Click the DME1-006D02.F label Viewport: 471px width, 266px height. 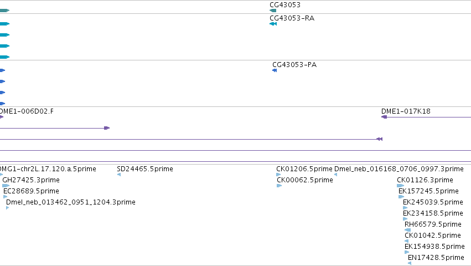[x=27, y=111]
